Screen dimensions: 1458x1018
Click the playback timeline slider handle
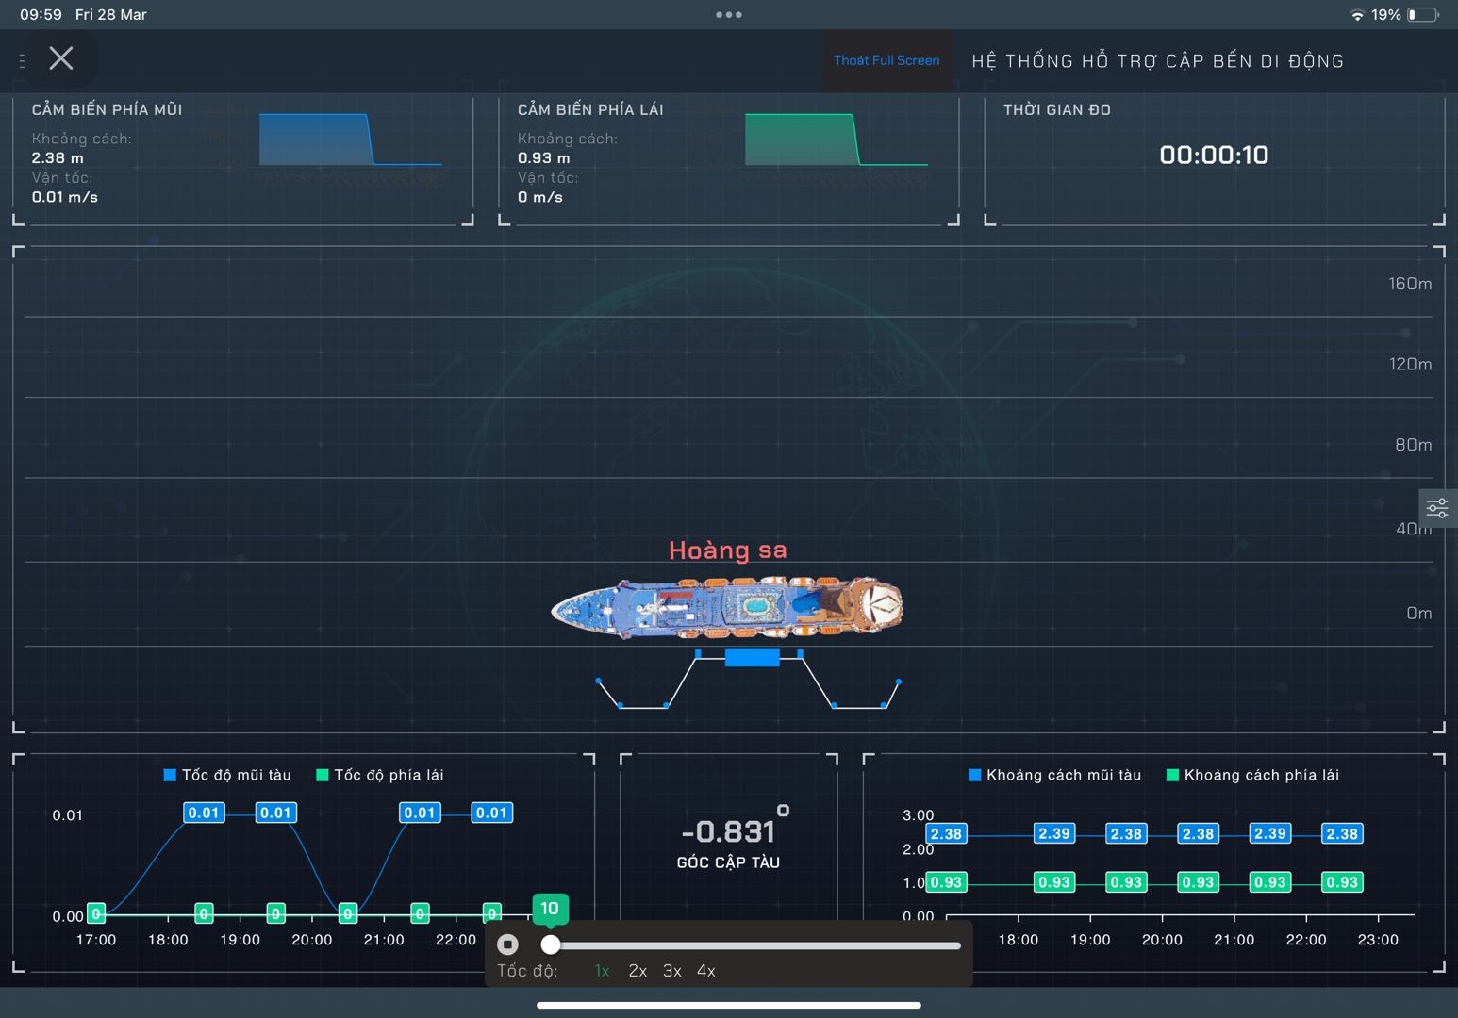[x=551, y=944]
